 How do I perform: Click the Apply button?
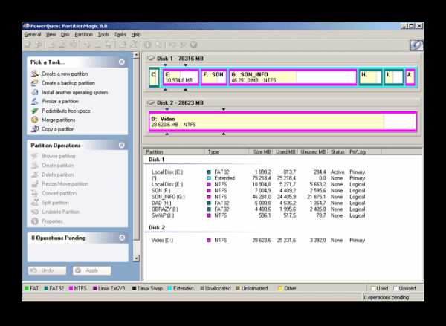click(x=91, y=270)
